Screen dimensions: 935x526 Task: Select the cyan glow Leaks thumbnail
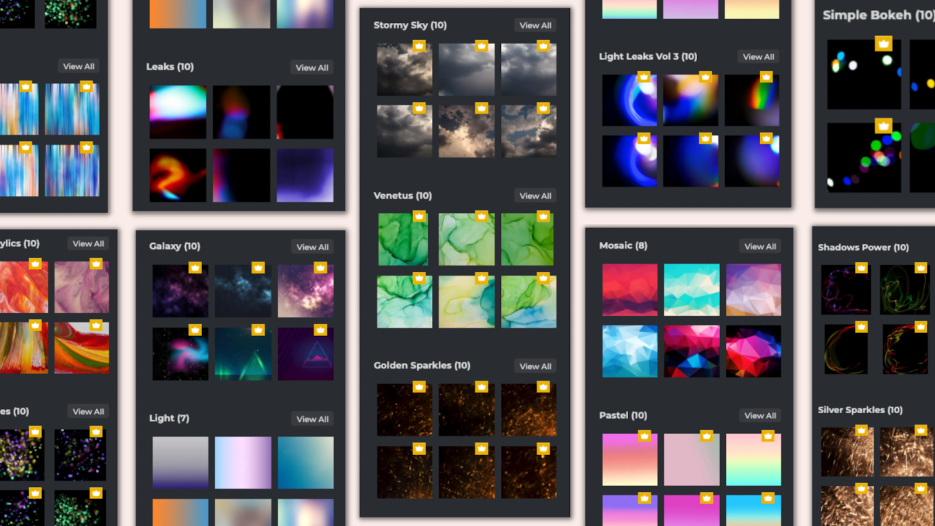pos(178,112)
